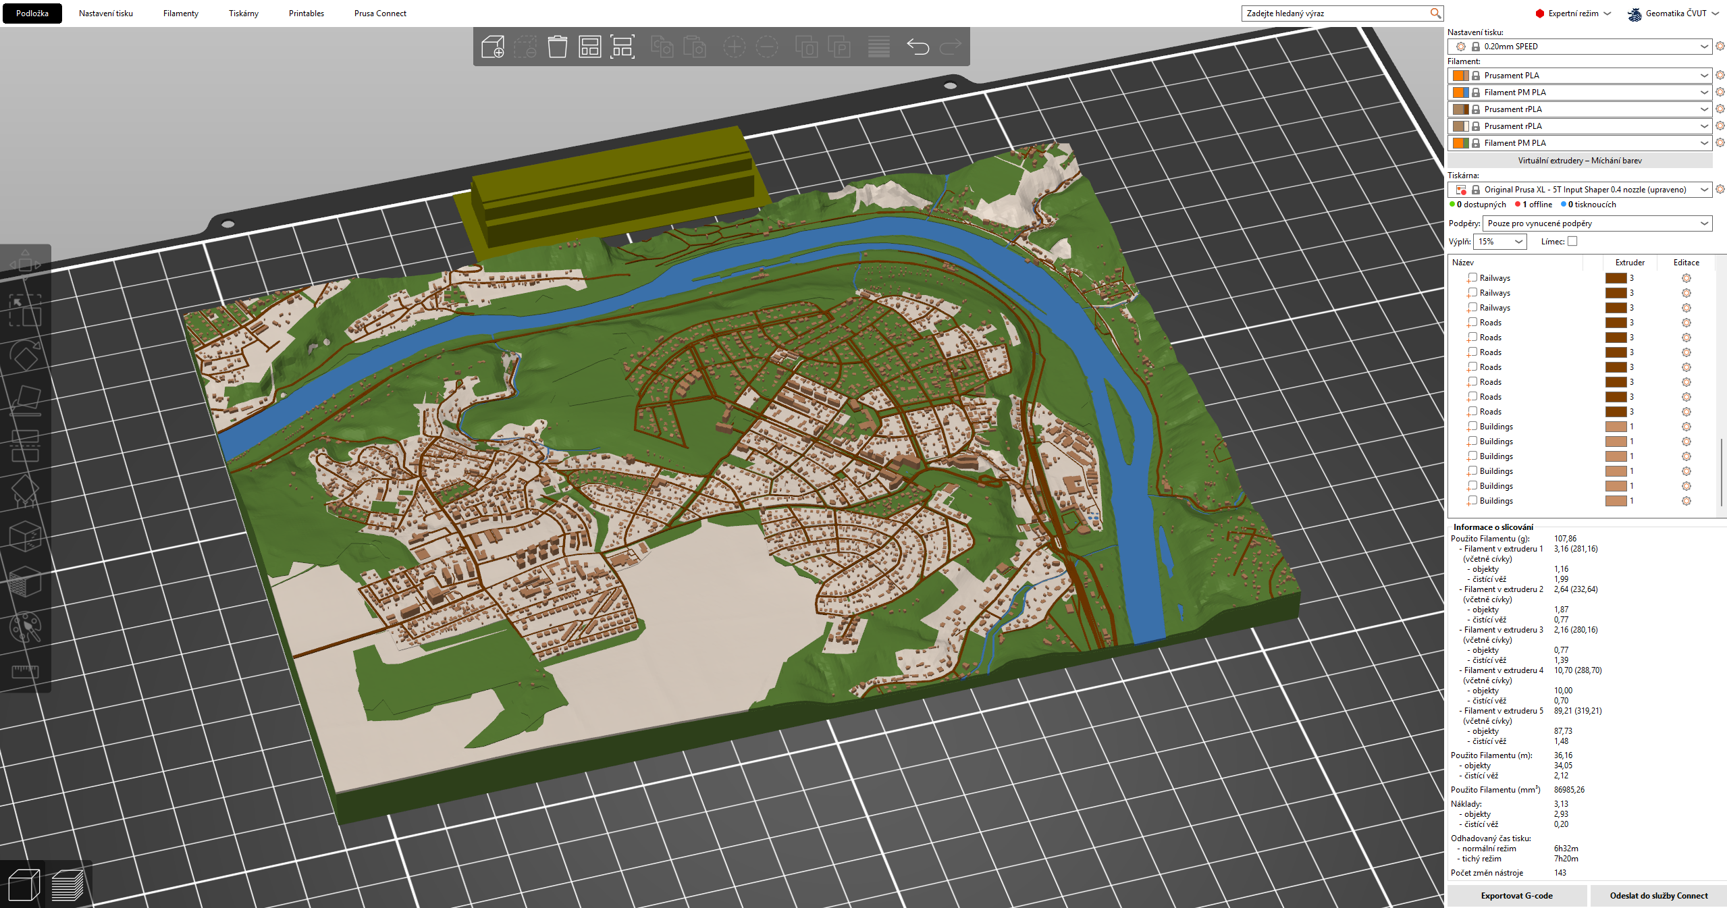
Task: Click the Add instance plus-circle icon
Action: click(734, 47)
